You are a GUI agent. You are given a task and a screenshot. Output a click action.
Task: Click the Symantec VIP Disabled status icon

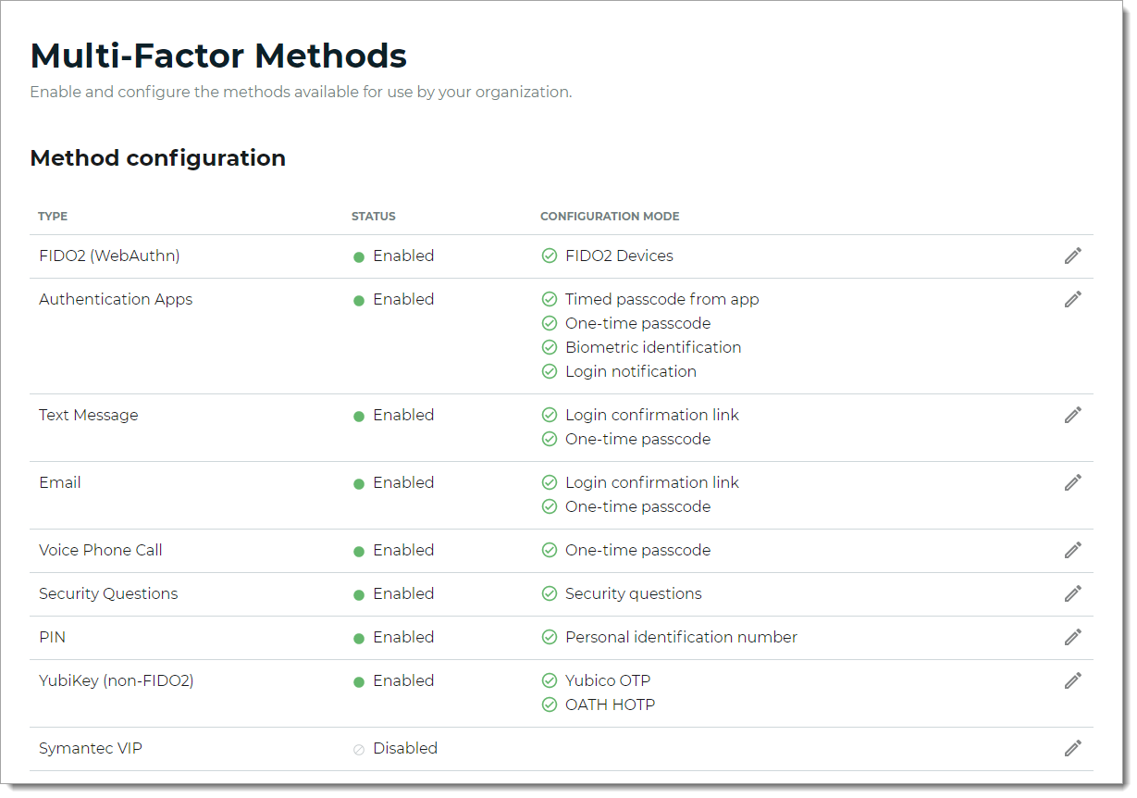tap(359, 750)
